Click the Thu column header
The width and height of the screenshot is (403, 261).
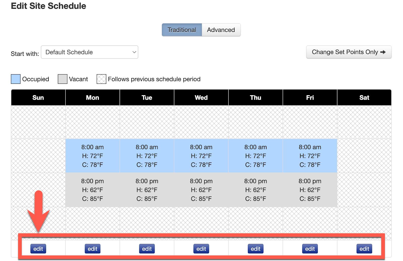tap(256, 98)
